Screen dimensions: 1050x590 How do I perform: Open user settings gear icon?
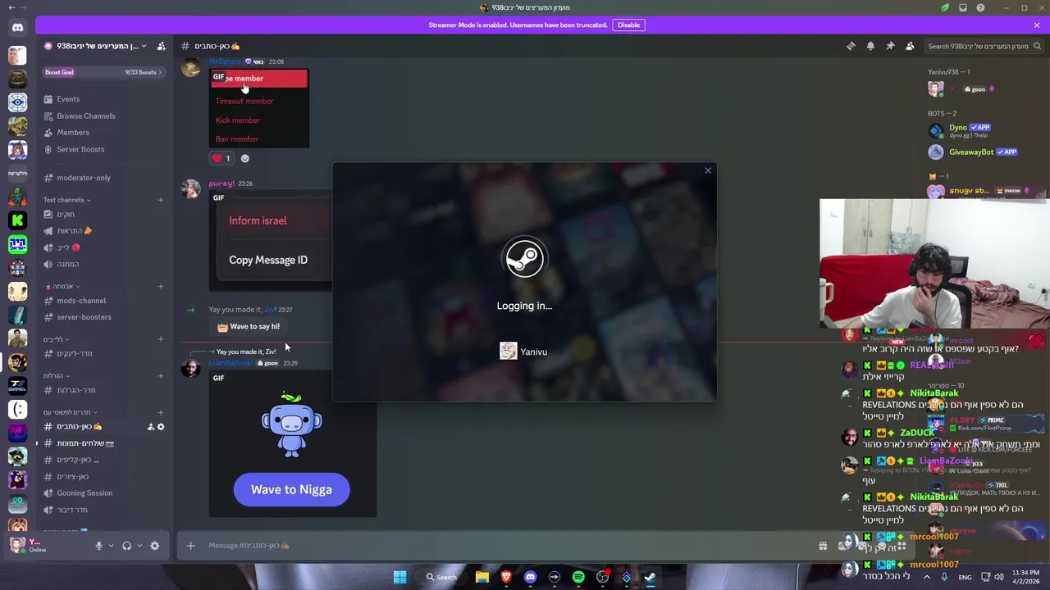(154, 546)
